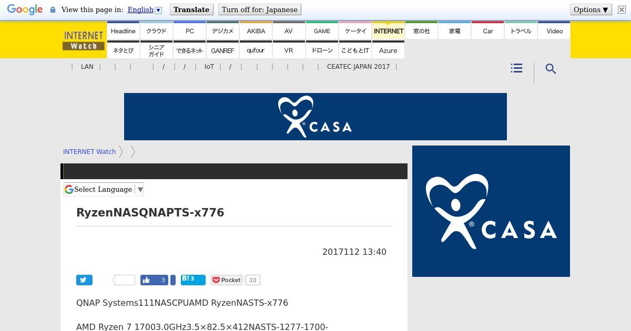Click the Google logo in translate bar
Image resolution: width=631 pixels, height=331 pixels.
coord(25,9)
